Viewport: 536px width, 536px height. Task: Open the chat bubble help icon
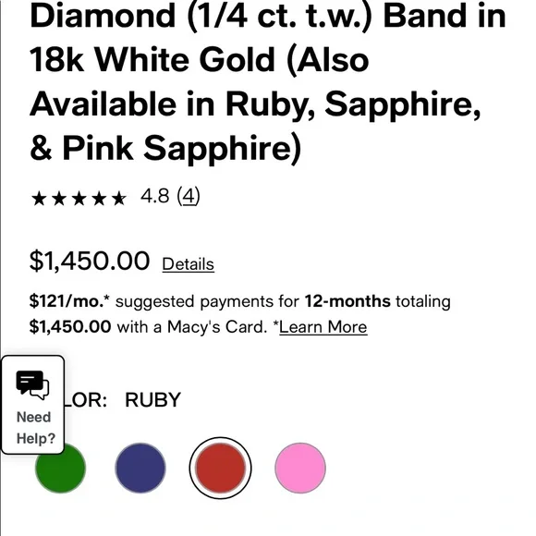coord(32,385)
